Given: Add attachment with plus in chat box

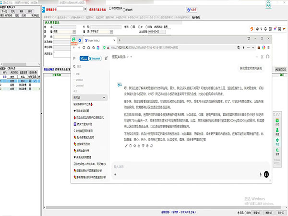Looking at the screenshot, I should (x=115, y=174).
